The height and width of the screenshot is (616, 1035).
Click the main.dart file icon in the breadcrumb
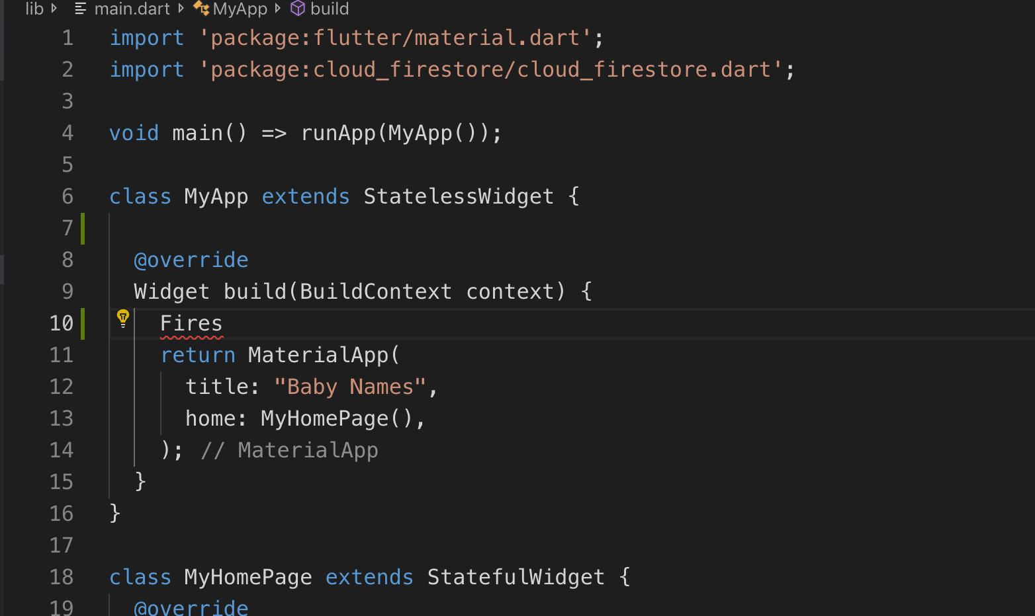coord(81,9)
